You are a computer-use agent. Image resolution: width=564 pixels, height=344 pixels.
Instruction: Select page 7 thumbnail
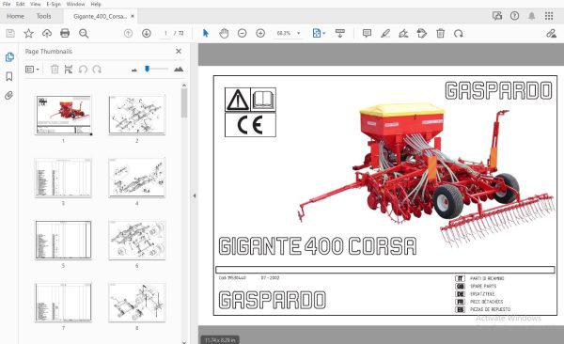click(x=63, y=302)
